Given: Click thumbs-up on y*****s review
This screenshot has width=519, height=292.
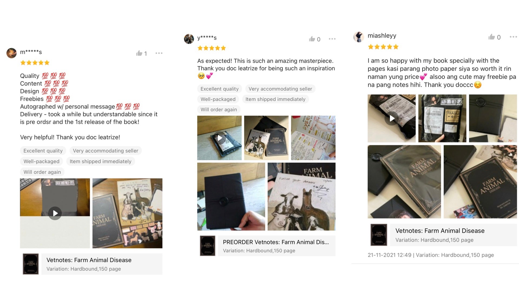Looking at the screenshot, I should (x=312, y=39).
